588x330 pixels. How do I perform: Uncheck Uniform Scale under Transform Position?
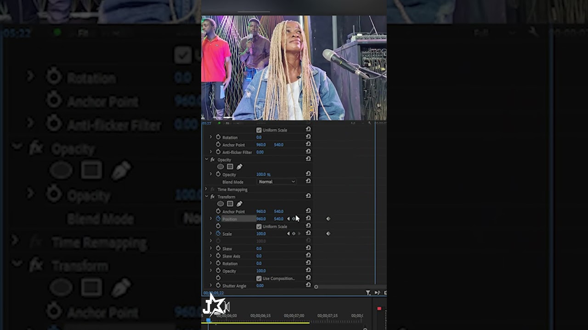pyautogui.click(x=259, y=226)
